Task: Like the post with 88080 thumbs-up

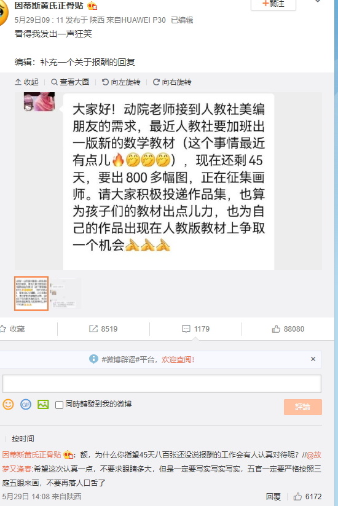Action: pos(288,329)
